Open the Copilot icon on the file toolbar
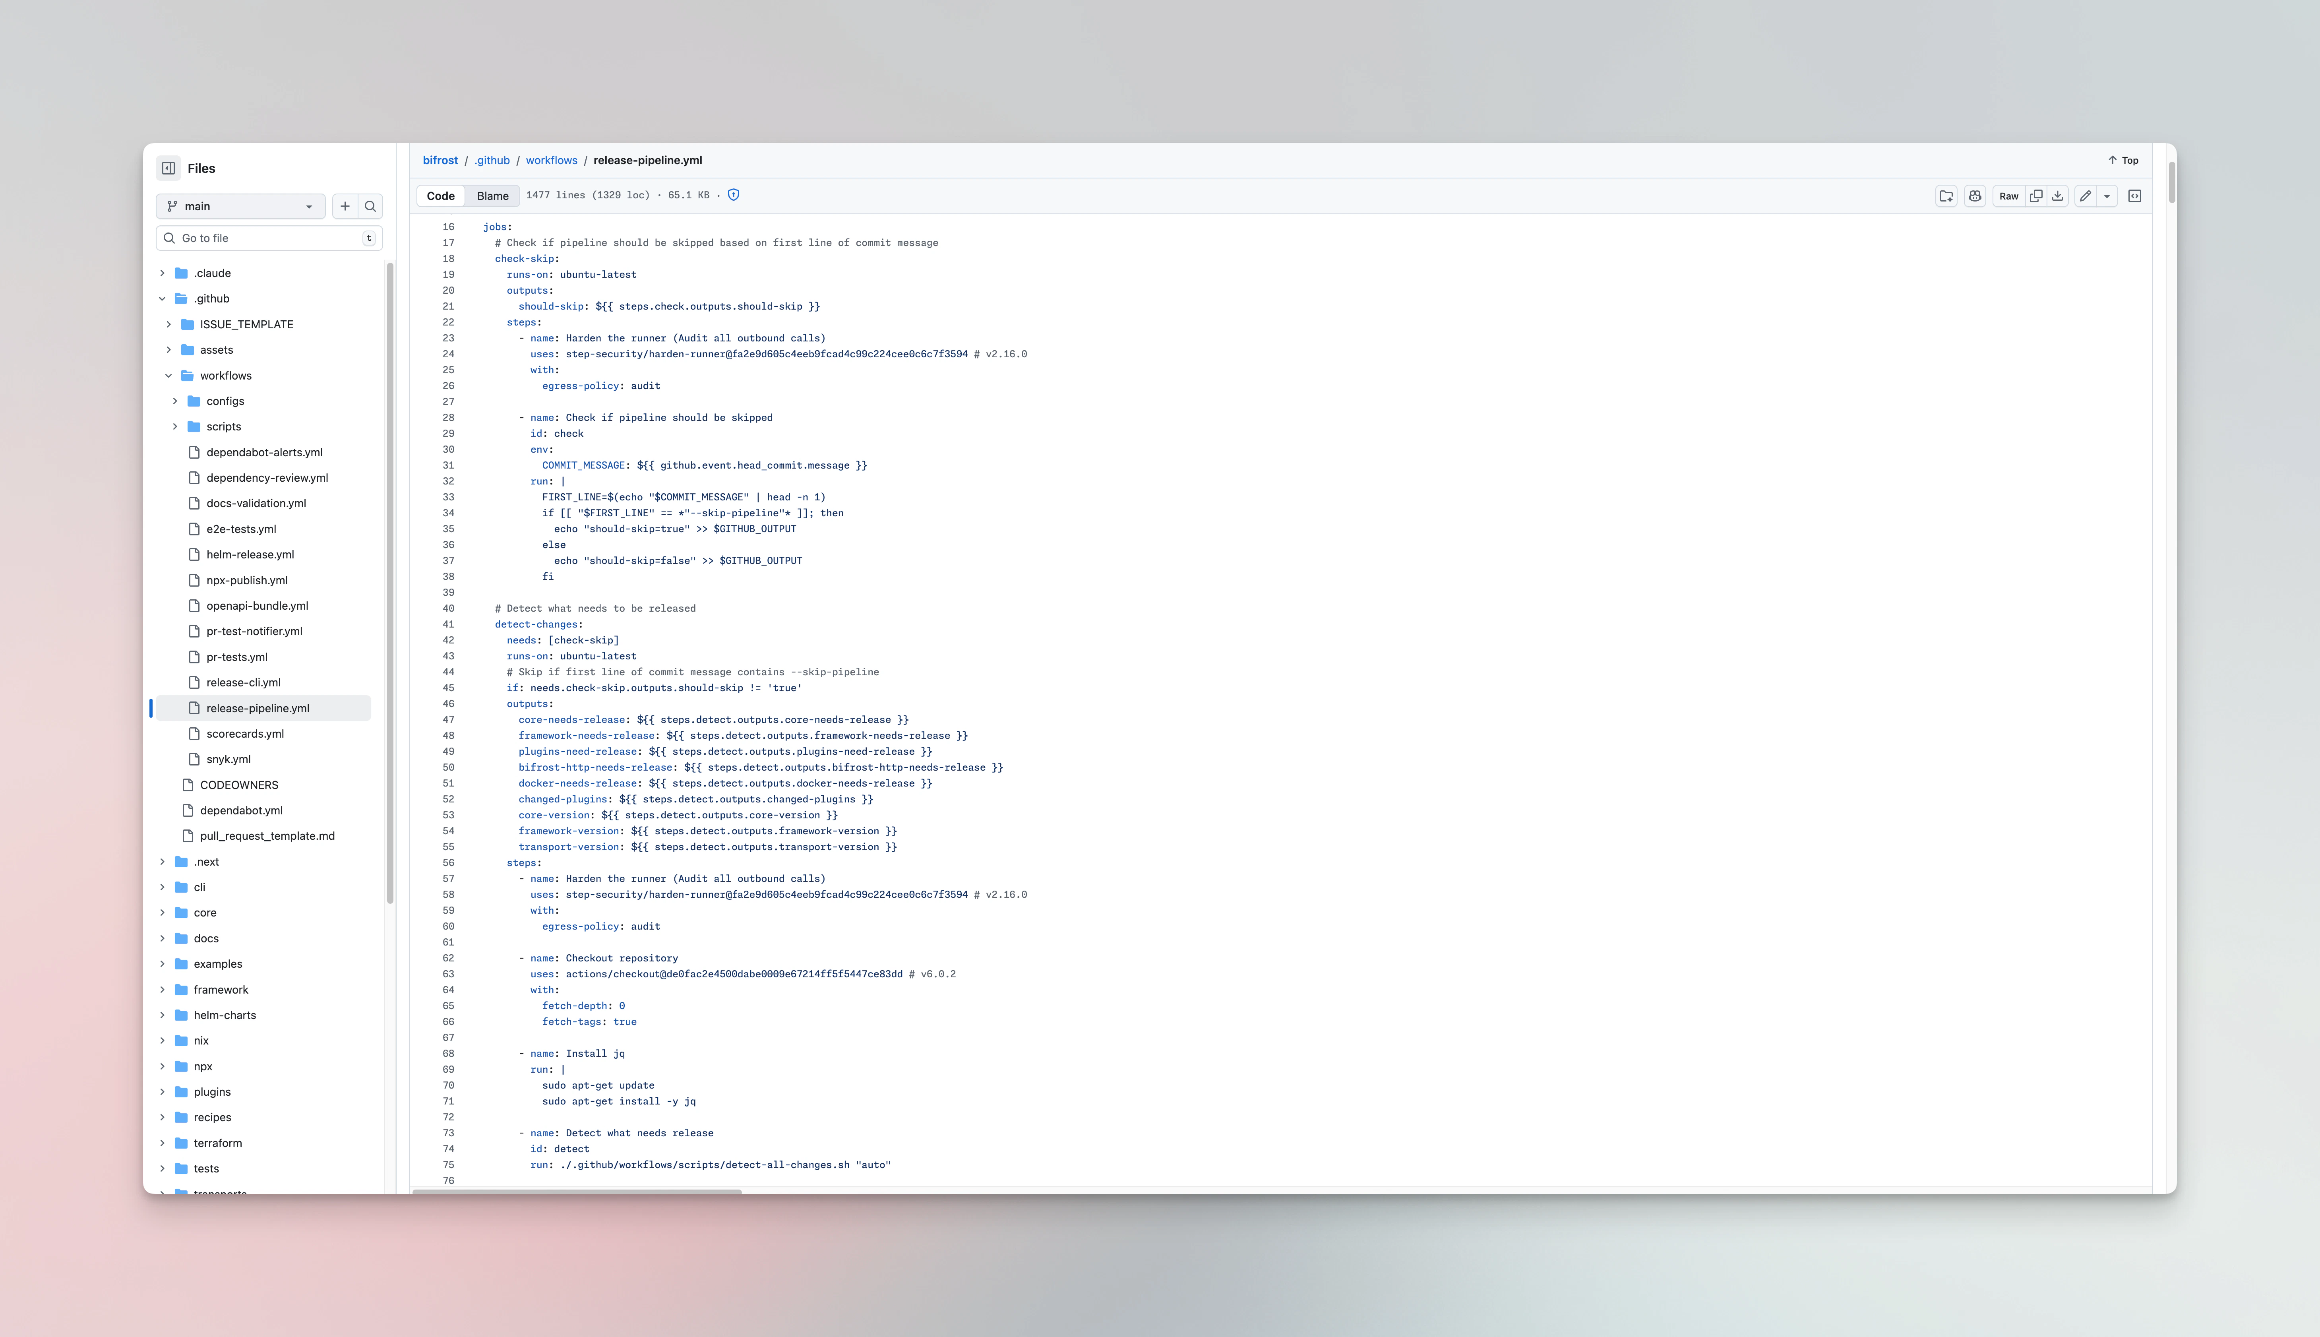The image size is (2320, 1337). tap(1974, 196)
